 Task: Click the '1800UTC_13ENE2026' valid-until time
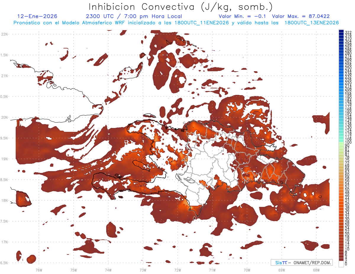(x=312, y=23)
